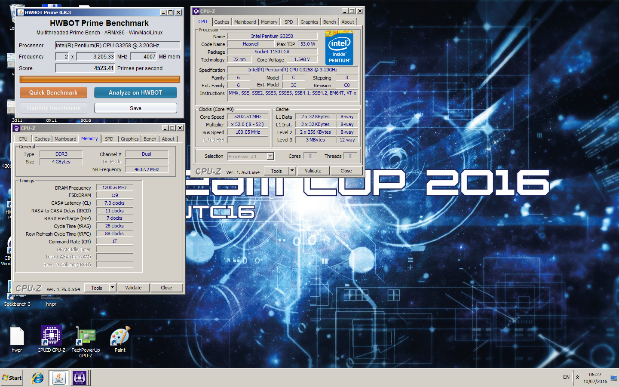The height and width of the screenshot is (387, 619).
Task: Click Validate in CPU-Z CPU window
Action: 313,171
